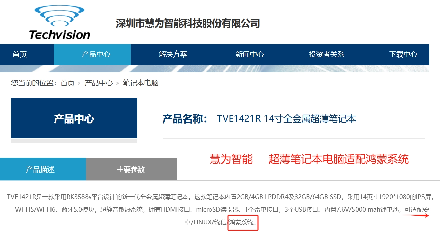Click company name 深圳市慧为智能科技股份有限公司
Viewport: 440px width, 242px height.
pos(188,23)
